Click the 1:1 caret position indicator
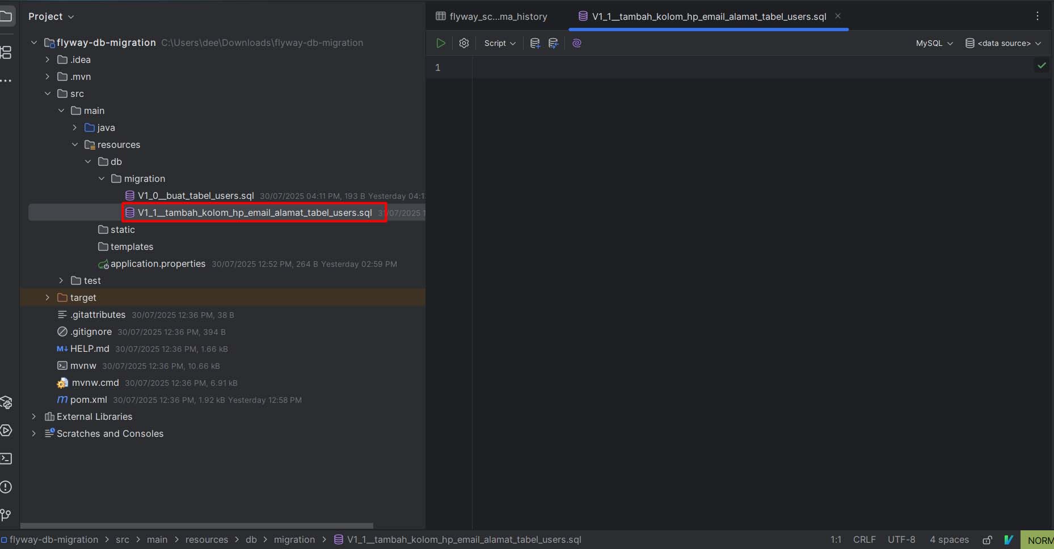This screenshot has width=1054, height=549. coord(836,539)
